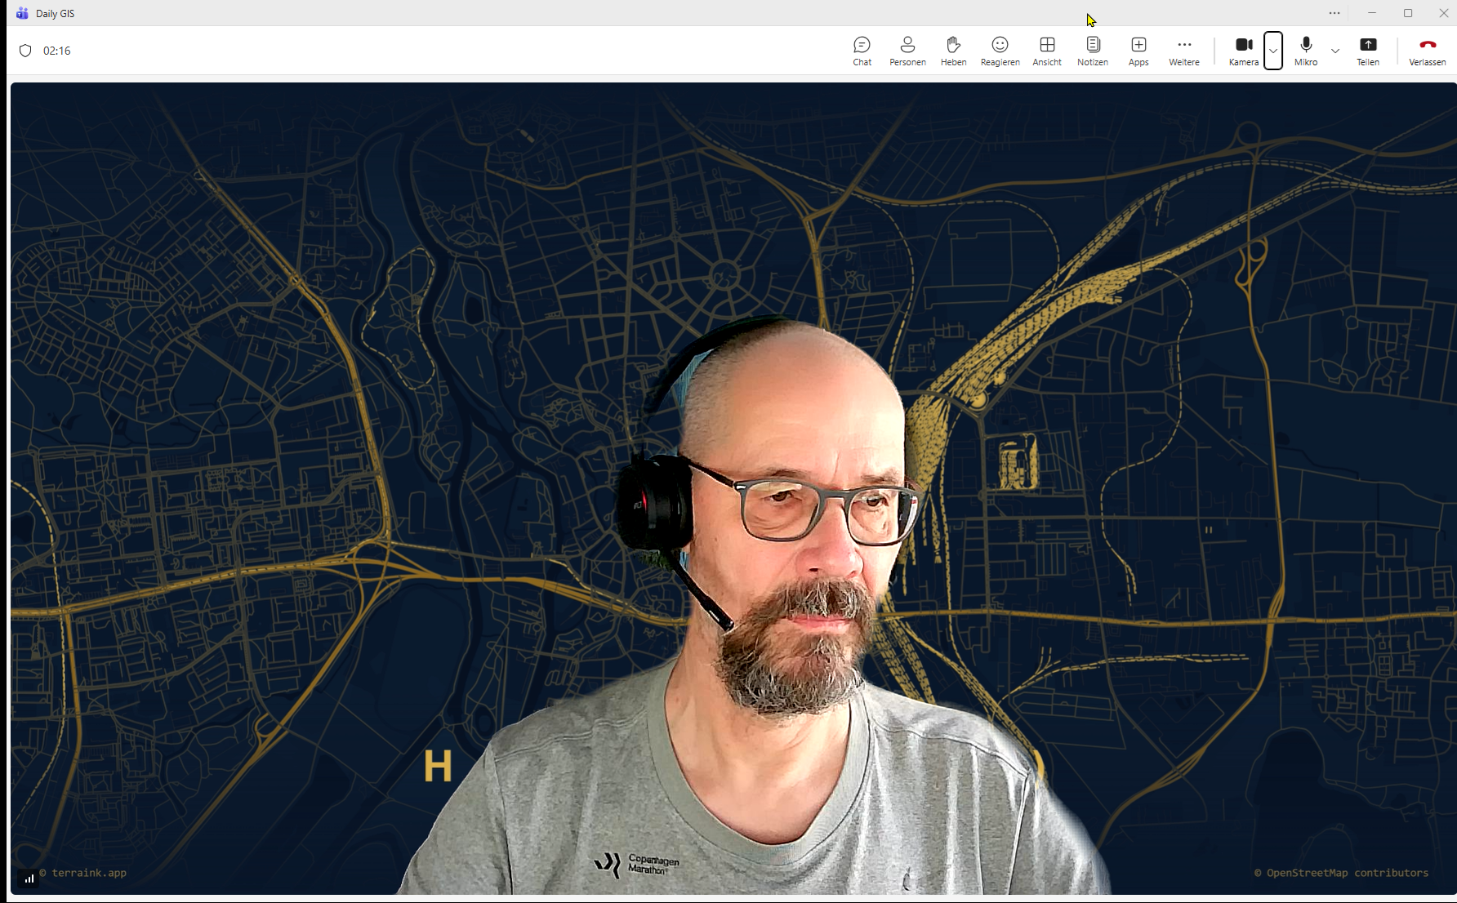The image size is (1457, 903).
Task: Click the shield security icon
Action: (25, 51)
